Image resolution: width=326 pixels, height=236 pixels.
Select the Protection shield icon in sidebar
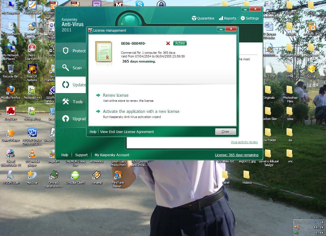[x=66, y=51]
